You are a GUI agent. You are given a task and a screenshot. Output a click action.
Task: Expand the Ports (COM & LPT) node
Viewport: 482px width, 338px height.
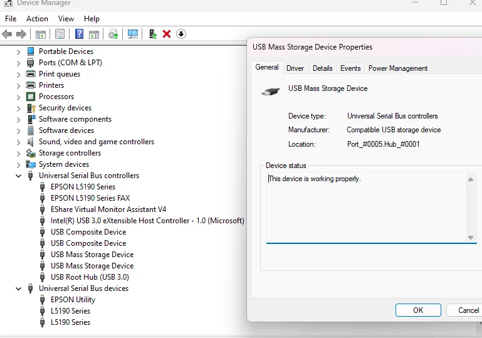(18, 63)
